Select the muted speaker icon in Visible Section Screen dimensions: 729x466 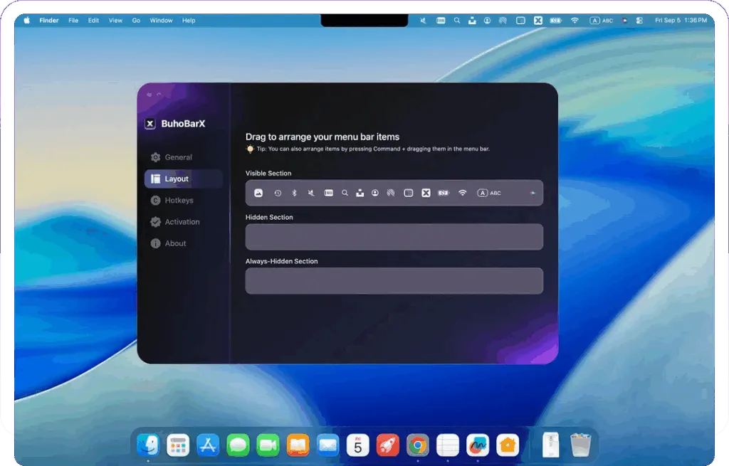pyautogui.click(x=311, y=193)
